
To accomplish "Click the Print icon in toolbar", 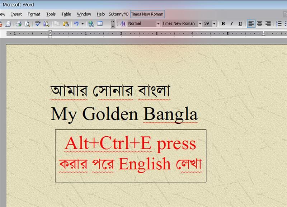I will click(x=18, y=24).
